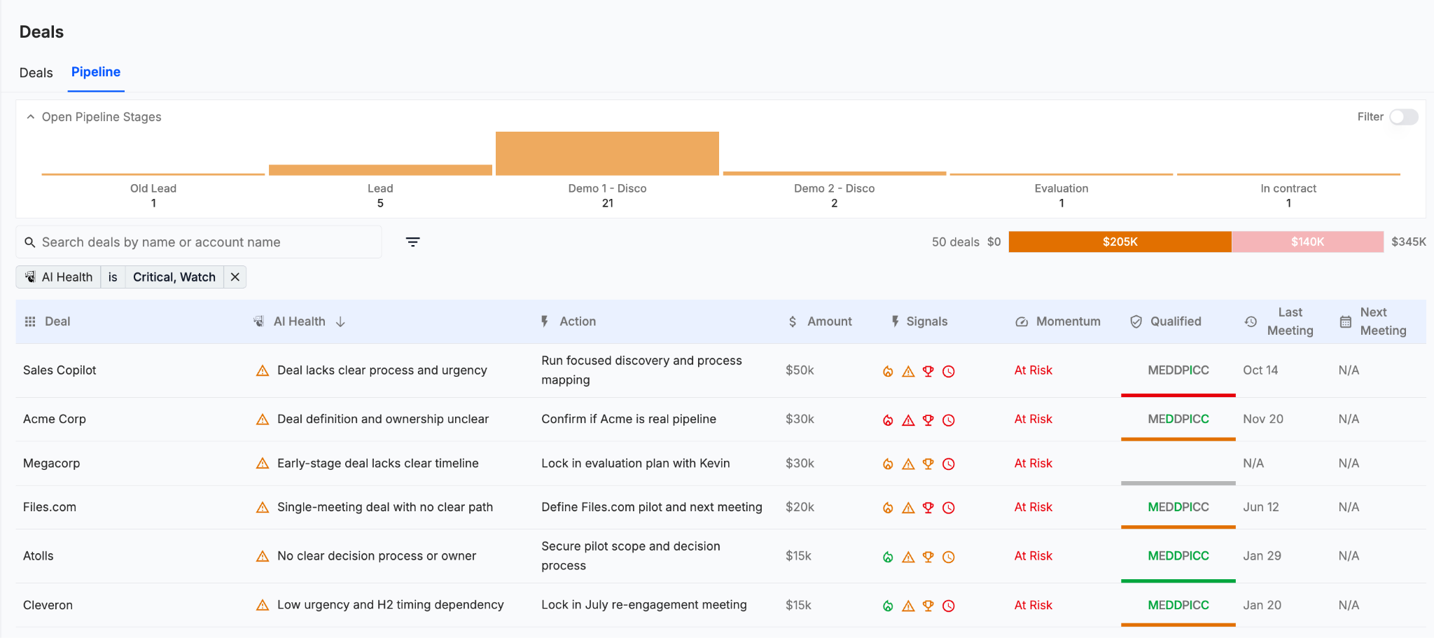1434x638 pixels.
Task: Click the Deal column grid icon
Action: [x=30, y=321]
